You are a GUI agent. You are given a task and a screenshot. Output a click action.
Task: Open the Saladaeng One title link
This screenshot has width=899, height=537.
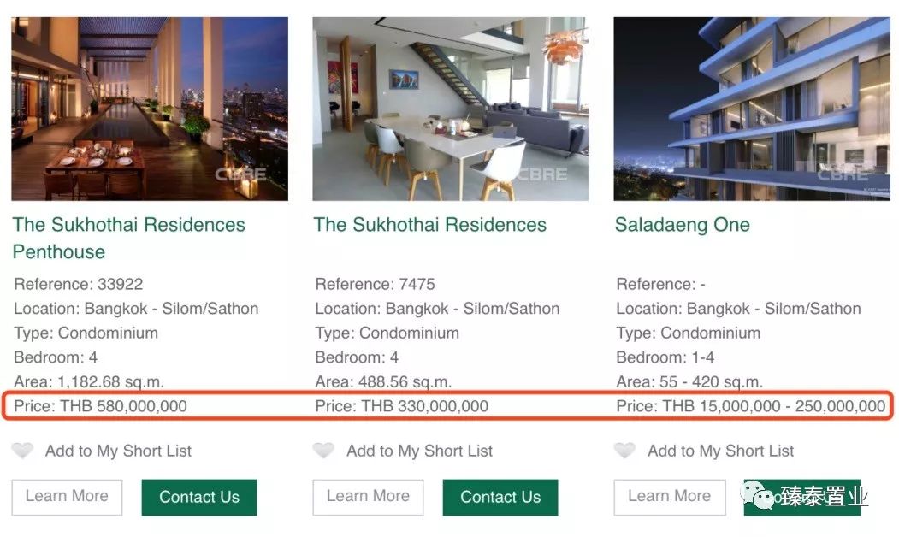coord(682,225)
